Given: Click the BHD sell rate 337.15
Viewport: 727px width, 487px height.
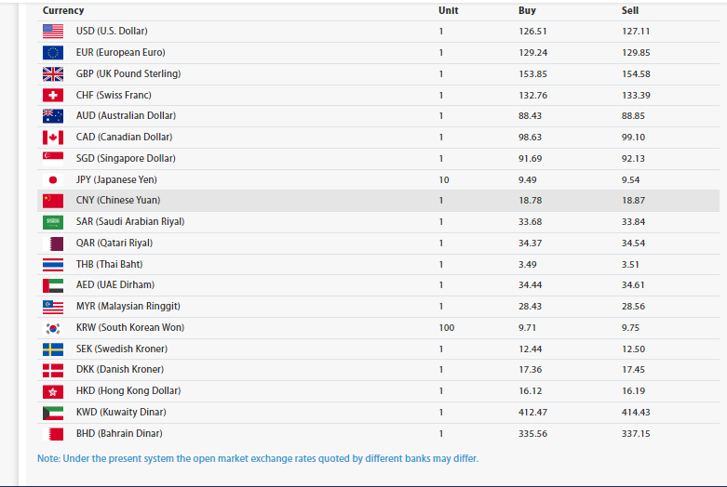Looking at the screenshot, I should tap(636, 434).
